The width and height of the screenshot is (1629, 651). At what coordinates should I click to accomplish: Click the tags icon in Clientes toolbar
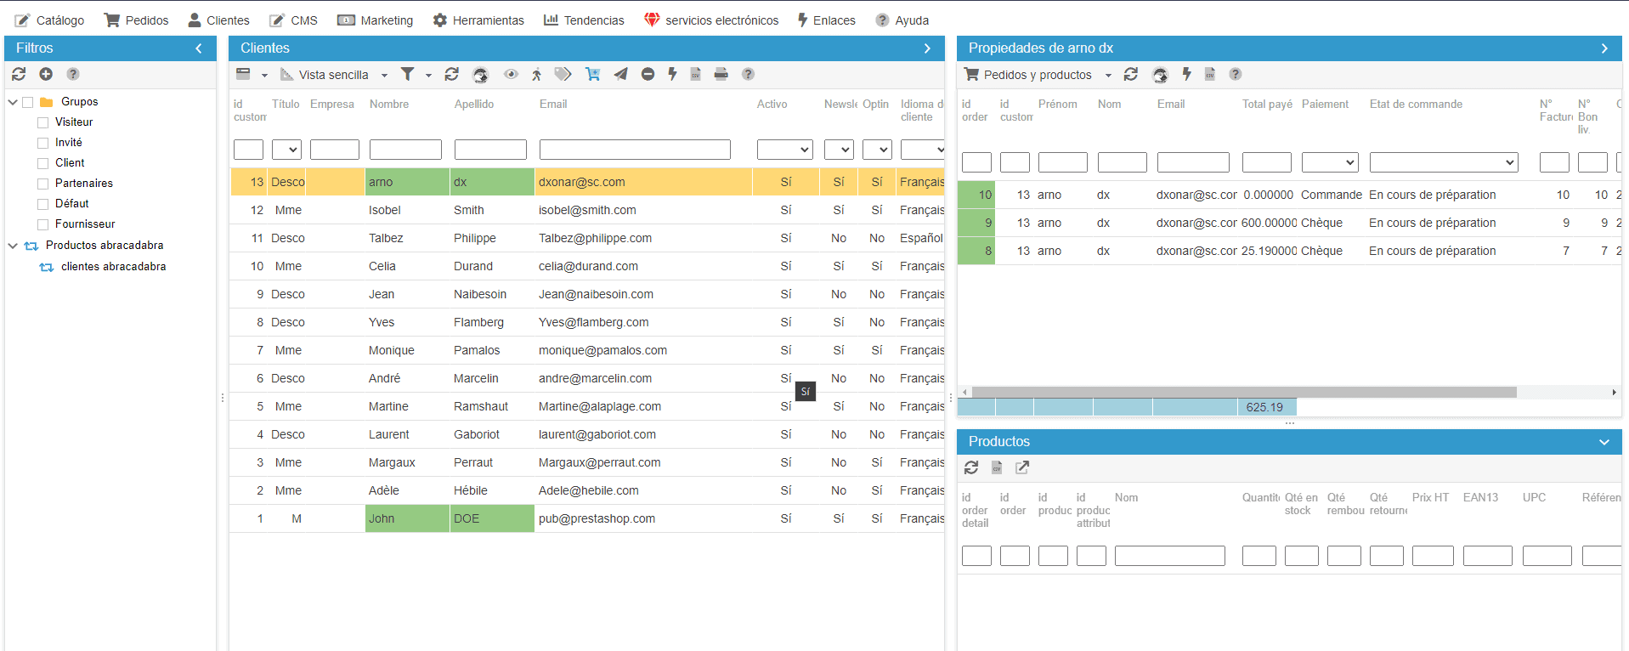tap(563, 75)
